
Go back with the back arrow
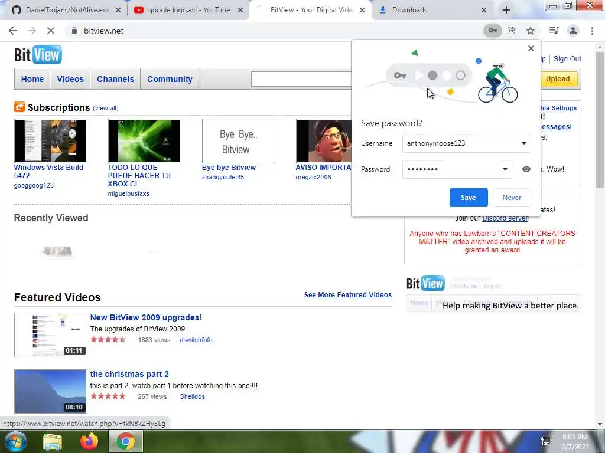coord(13,31)
